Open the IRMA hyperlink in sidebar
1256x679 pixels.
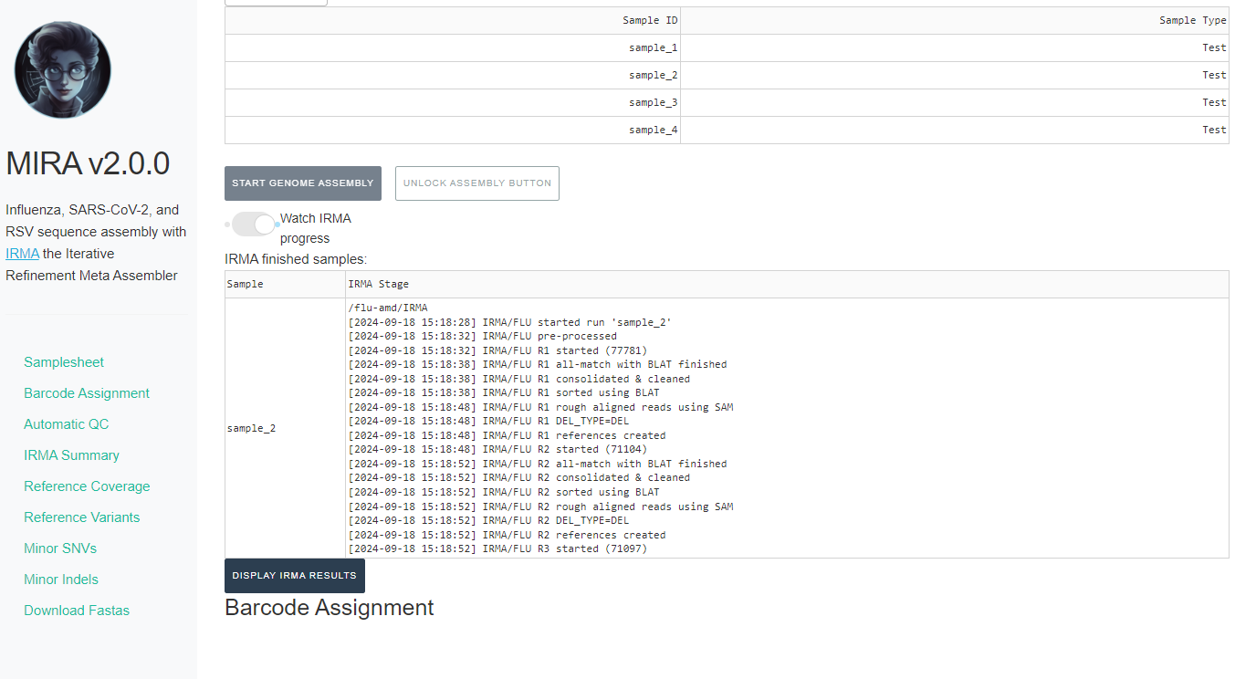point(22,254)
